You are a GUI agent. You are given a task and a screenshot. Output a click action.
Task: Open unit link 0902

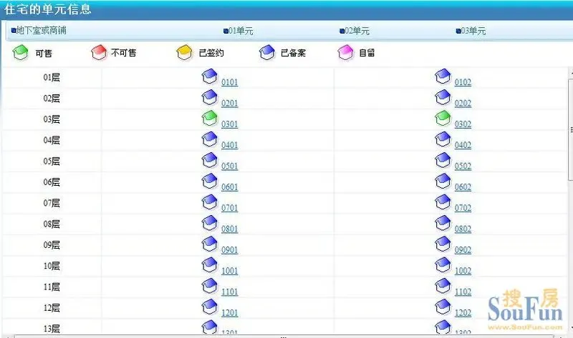463,250
